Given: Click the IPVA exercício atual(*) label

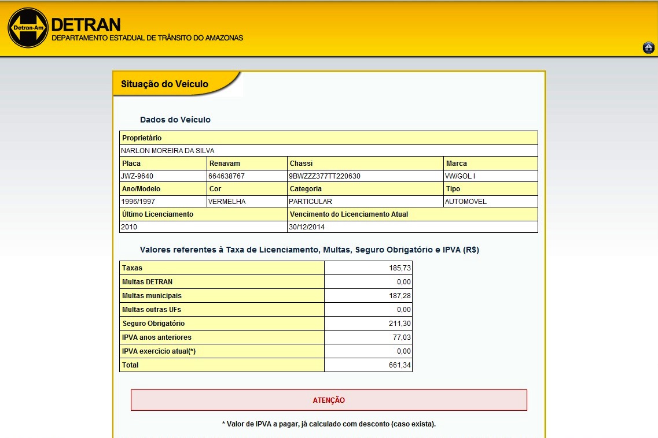Looking at the screenshot, I should coord(159,351).
